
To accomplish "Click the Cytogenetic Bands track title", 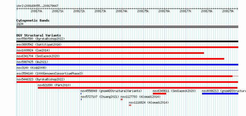I will (33, 20).
